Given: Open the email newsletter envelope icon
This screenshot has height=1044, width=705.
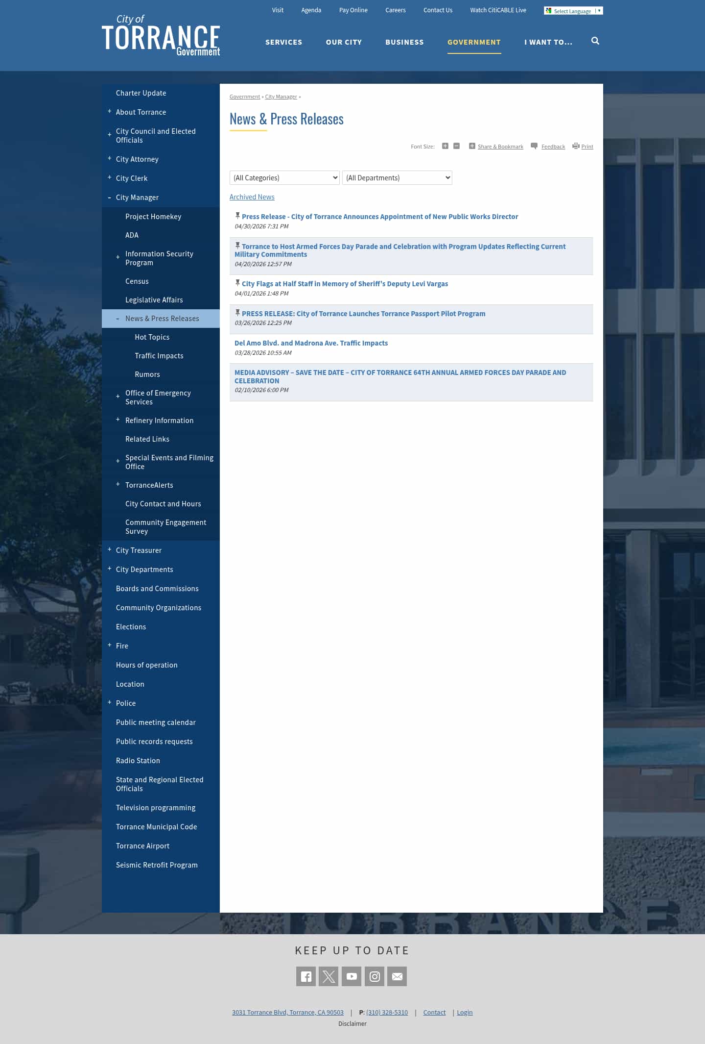Looking at the screenshot, I should click(x=397, y=976).
